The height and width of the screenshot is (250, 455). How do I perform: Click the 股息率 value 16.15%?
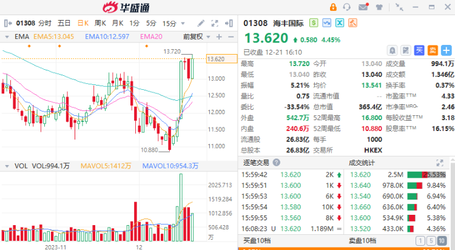(443, 129)
